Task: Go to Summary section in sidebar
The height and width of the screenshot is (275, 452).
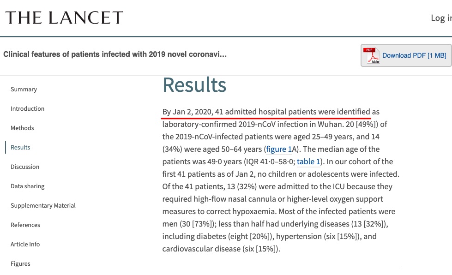Action: [24, 89]
